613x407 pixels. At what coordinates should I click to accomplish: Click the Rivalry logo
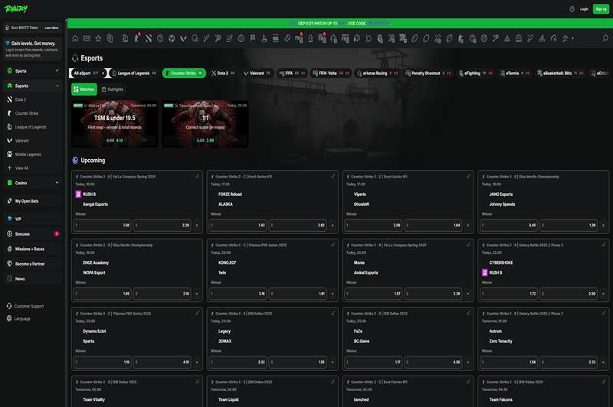[x=15, y=8]
